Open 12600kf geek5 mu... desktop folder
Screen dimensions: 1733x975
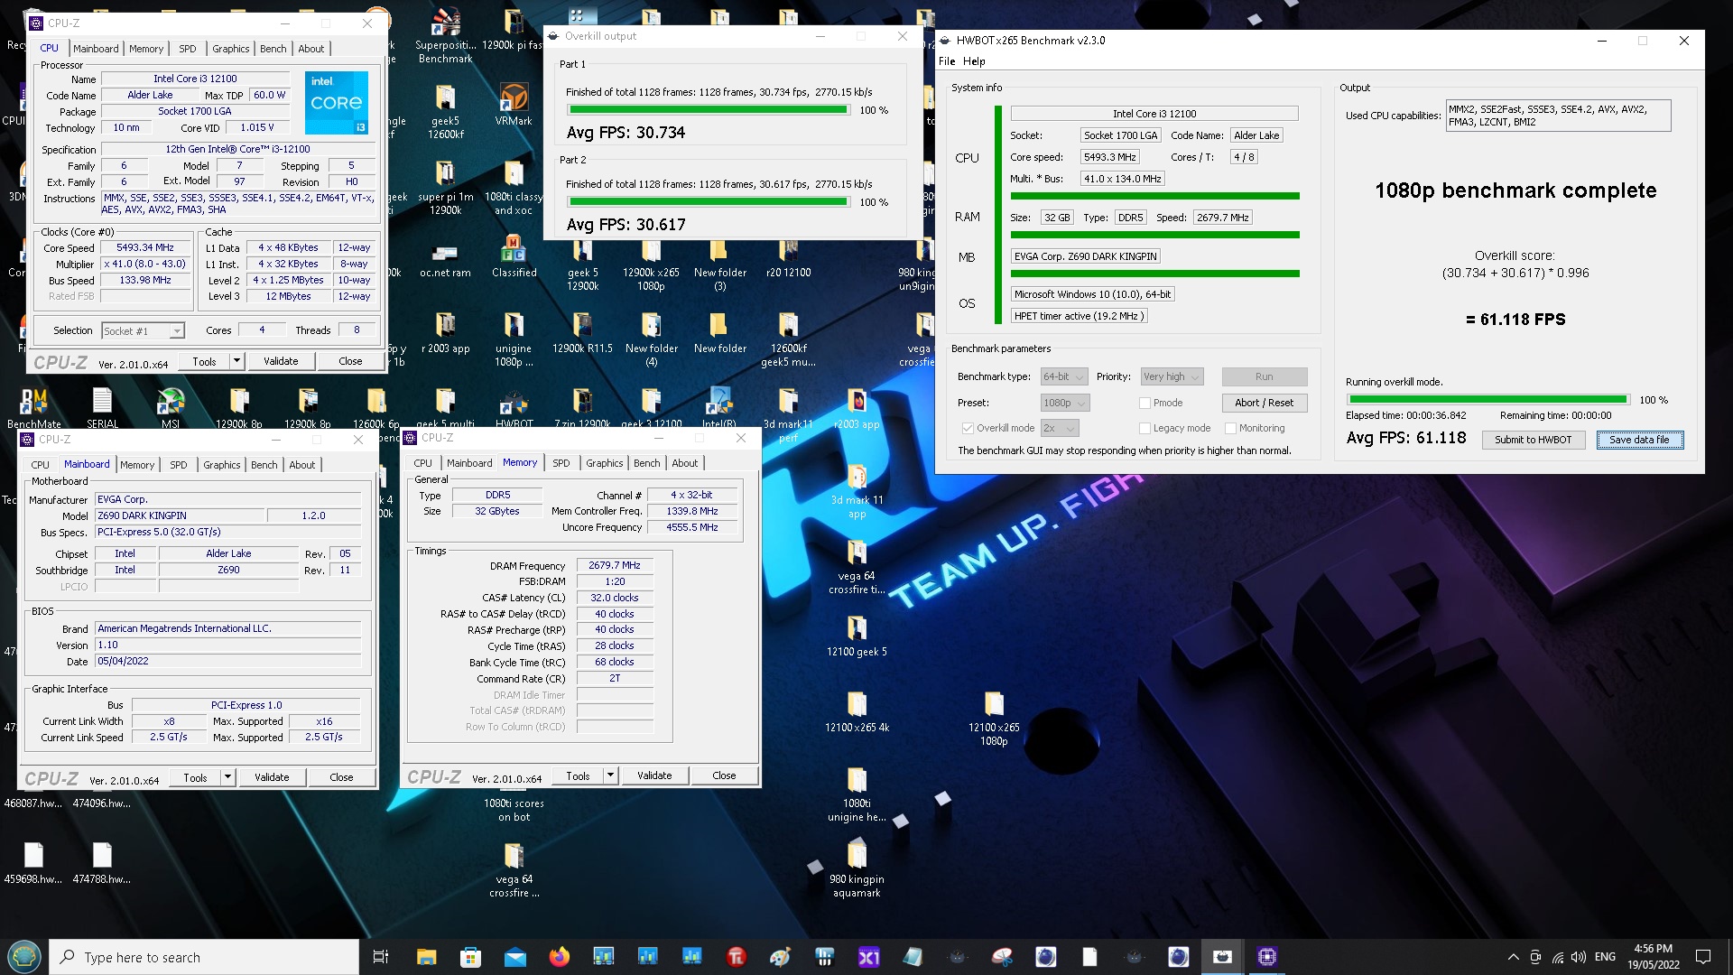click(788, 339)
